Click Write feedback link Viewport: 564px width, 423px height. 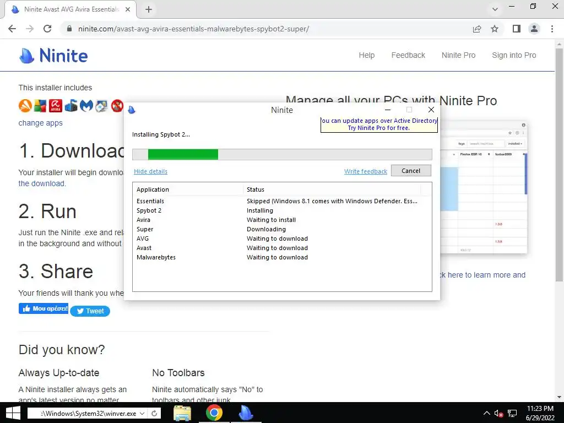coord(366,172)
